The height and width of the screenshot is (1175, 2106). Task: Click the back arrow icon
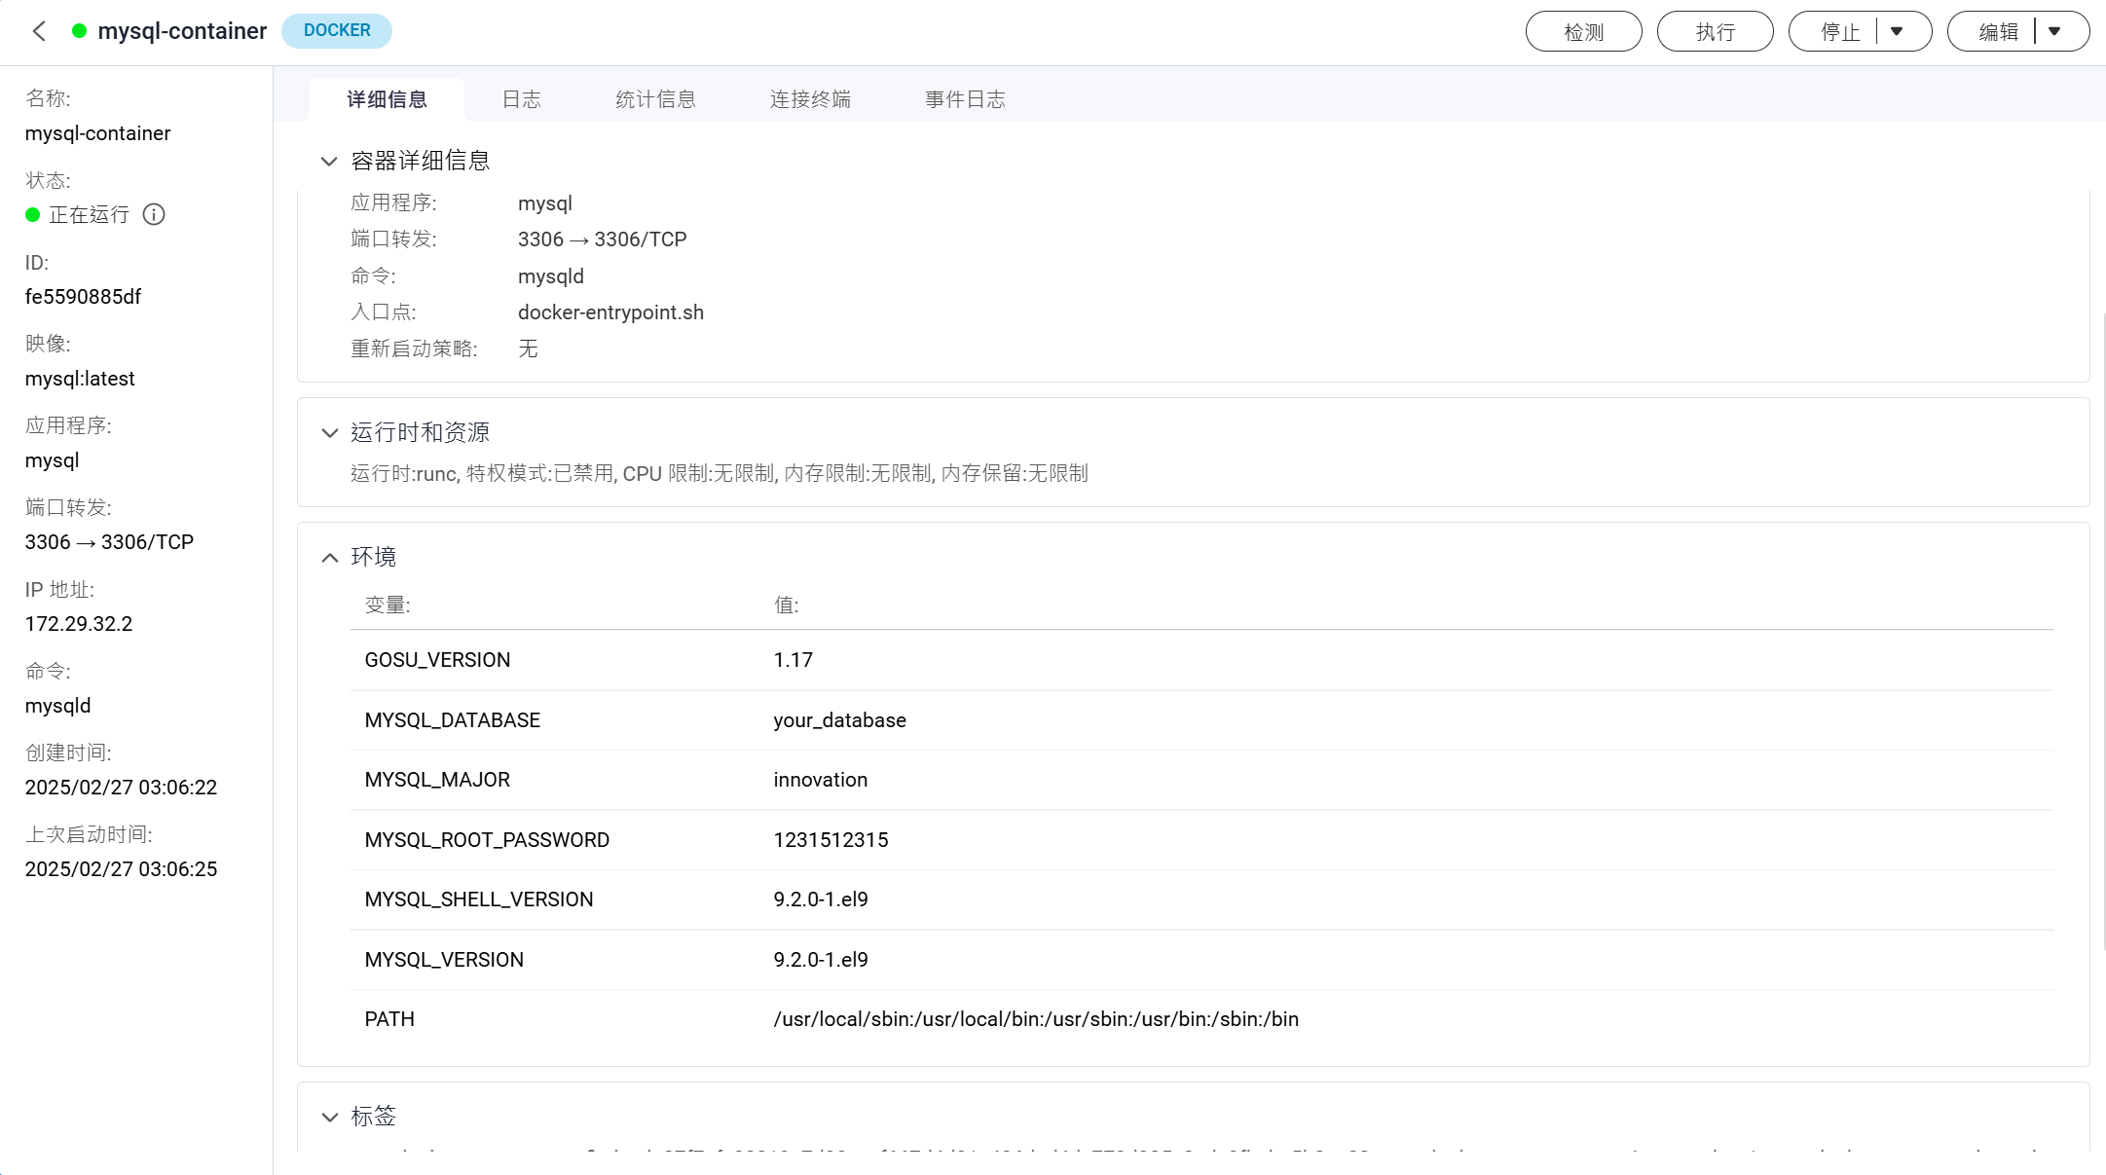point(39,31)
